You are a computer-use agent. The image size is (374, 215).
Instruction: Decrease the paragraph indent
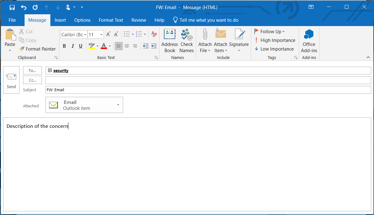[145, 46]
